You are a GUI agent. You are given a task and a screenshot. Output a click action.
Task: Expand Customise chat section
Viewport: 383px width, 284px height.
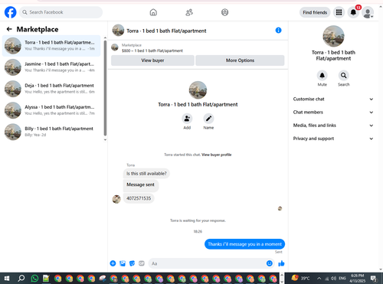tap(333, 99)
